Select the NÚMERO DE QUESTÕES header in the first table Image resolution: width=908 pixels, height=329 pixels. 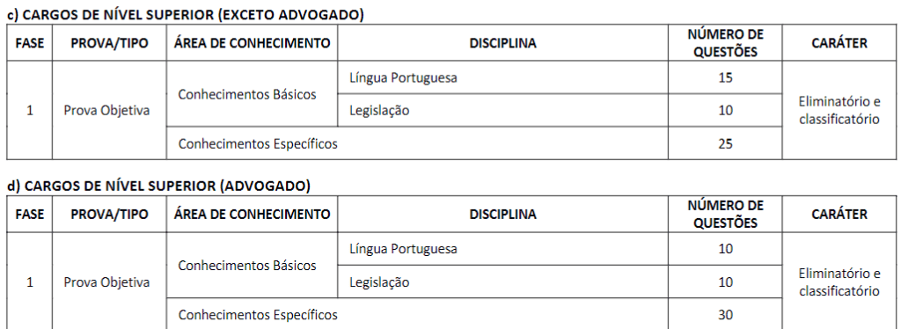point(725,43)
